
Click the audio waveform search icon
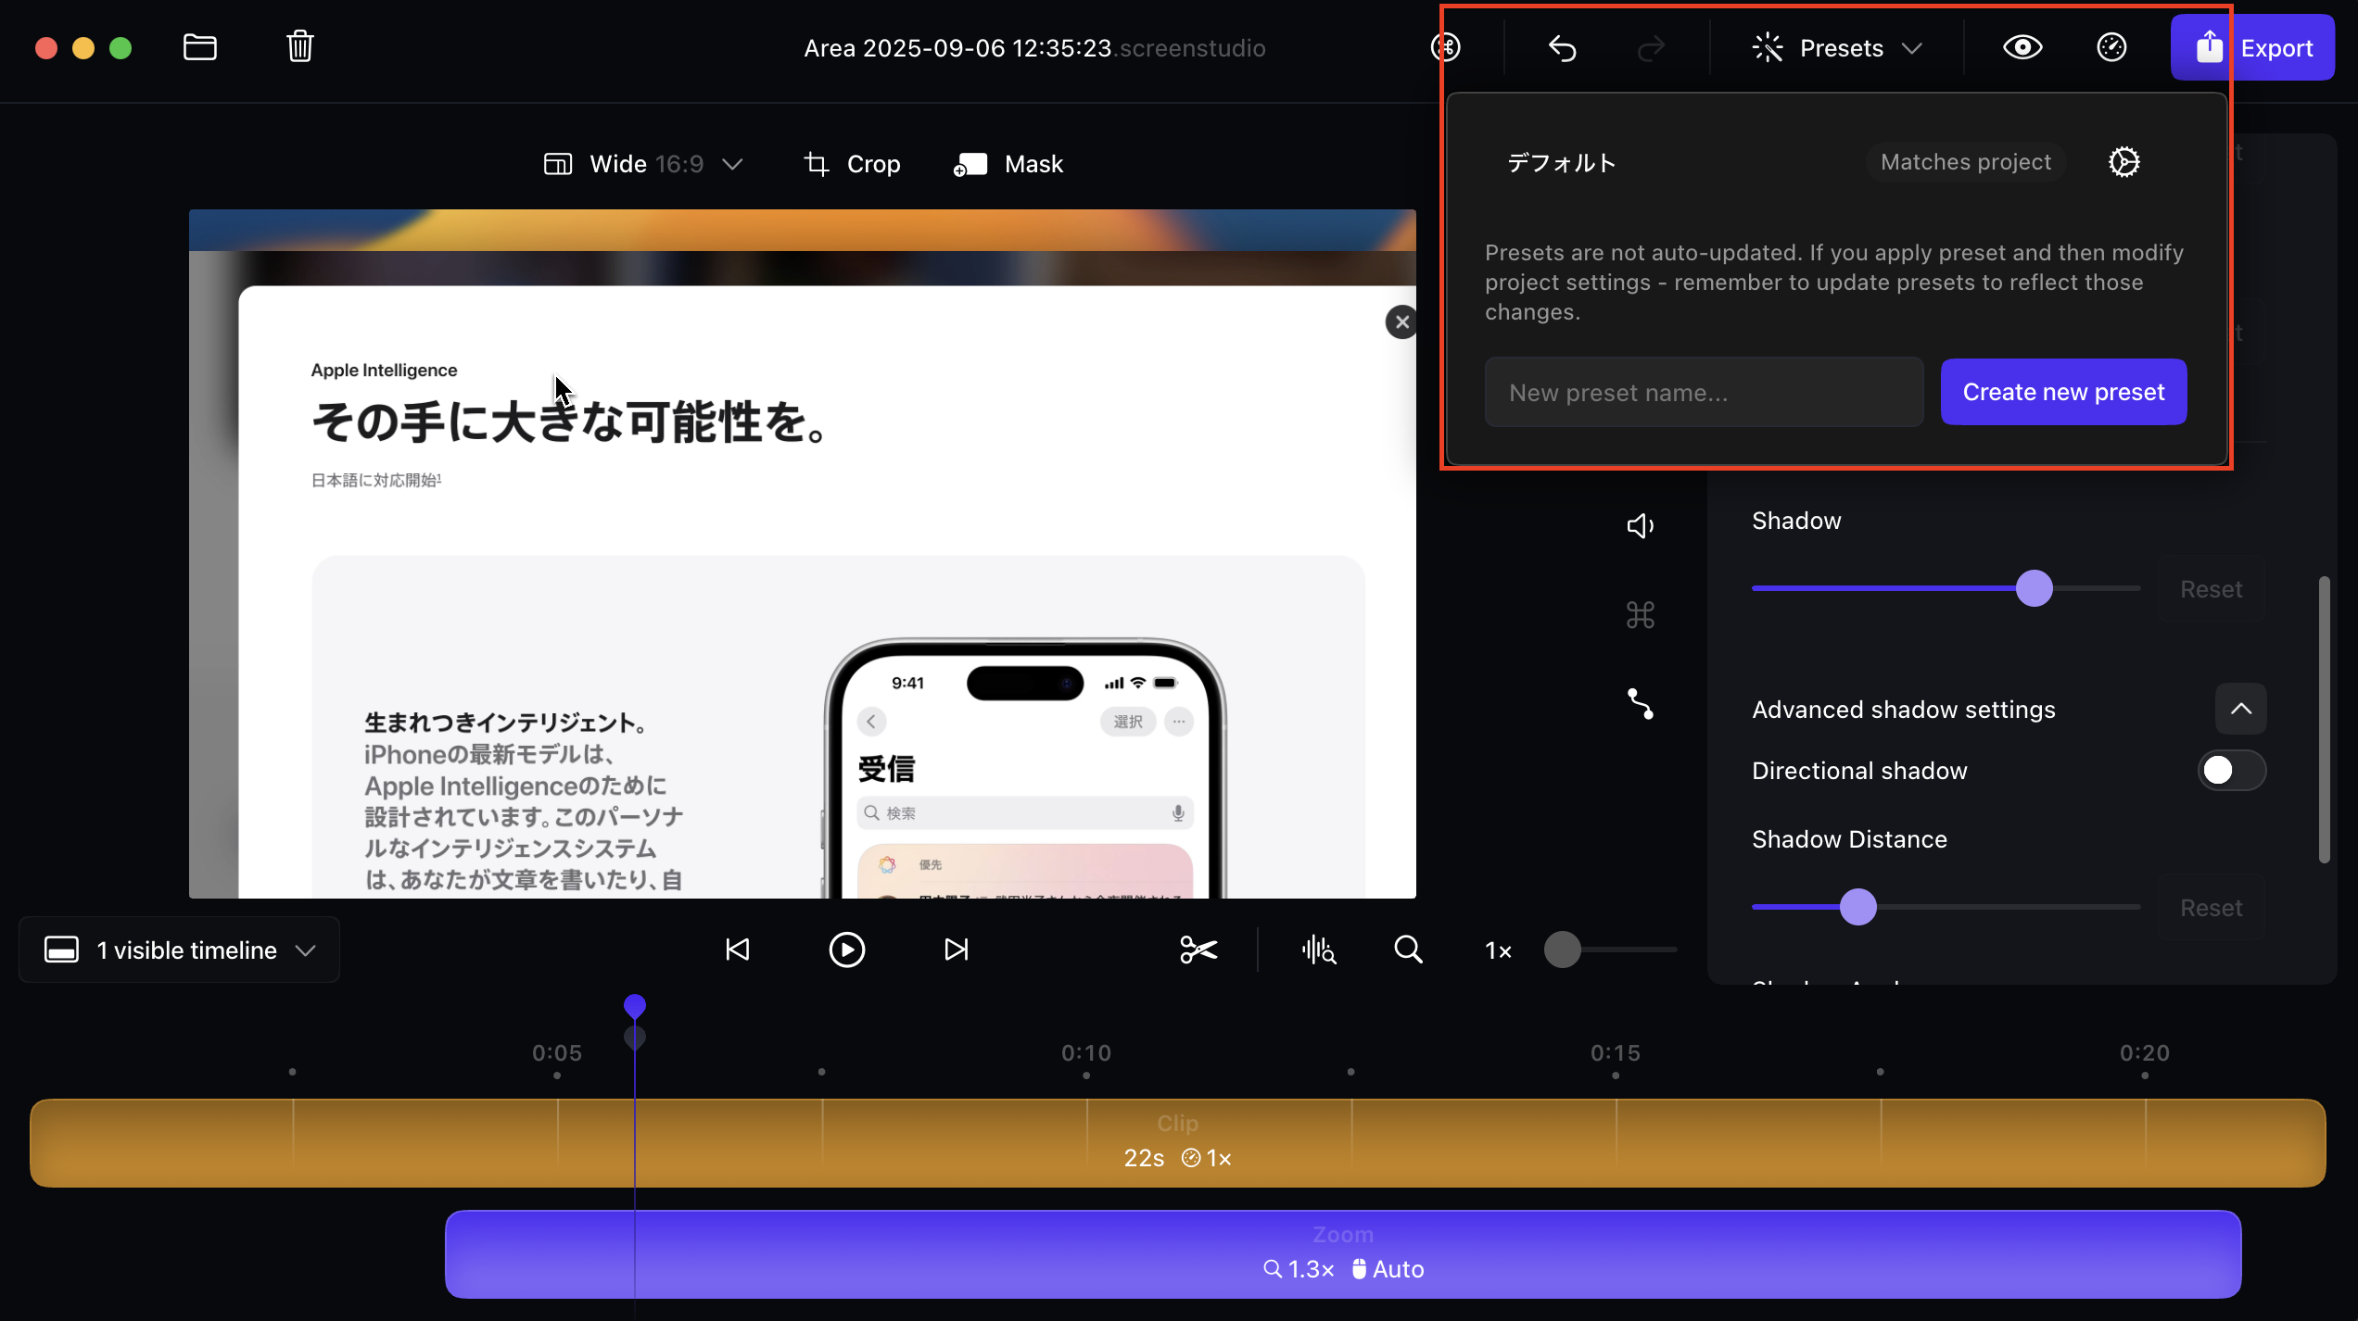point(1318,950)
